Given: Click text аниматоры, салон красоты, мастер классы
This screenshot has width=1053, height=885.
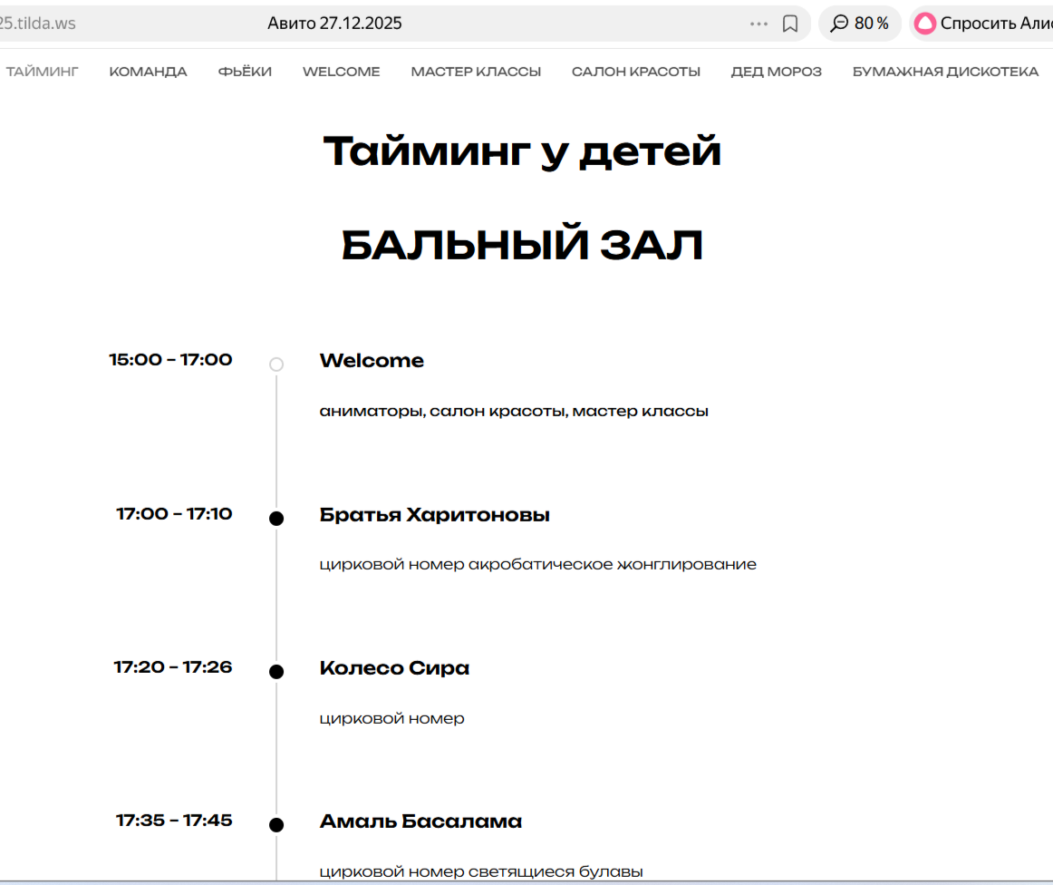Looking at the screenshot, I should coord(514,411).
